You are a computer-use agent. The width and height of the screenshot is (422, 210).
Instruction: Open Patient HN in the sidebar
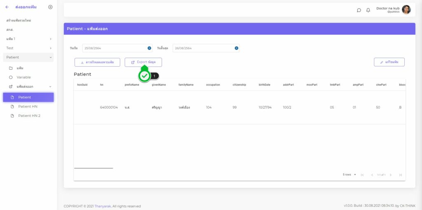28,106
